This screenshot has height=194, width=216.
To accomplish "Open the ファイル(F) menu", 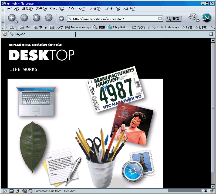I will click(x=12, y=9).
